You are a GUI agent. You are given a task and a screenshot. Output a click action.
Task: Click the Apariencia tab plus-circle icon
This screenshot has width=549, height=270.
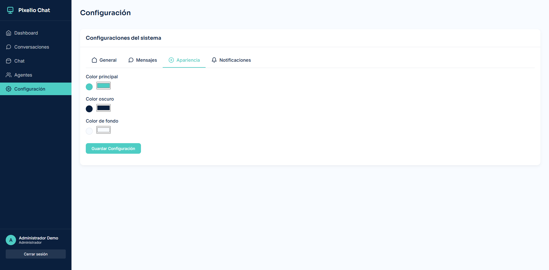click(x=171, y=60)
